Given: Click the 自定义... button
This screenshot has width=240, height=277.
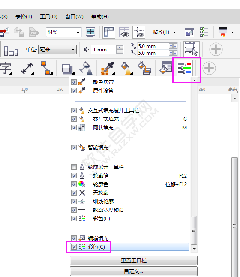Looking at the screenshot, I should [x=134, y=271].
